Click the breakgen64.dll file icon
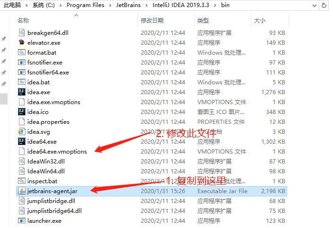The width and height of the screenshot is (333, 228). coord(22,33)
